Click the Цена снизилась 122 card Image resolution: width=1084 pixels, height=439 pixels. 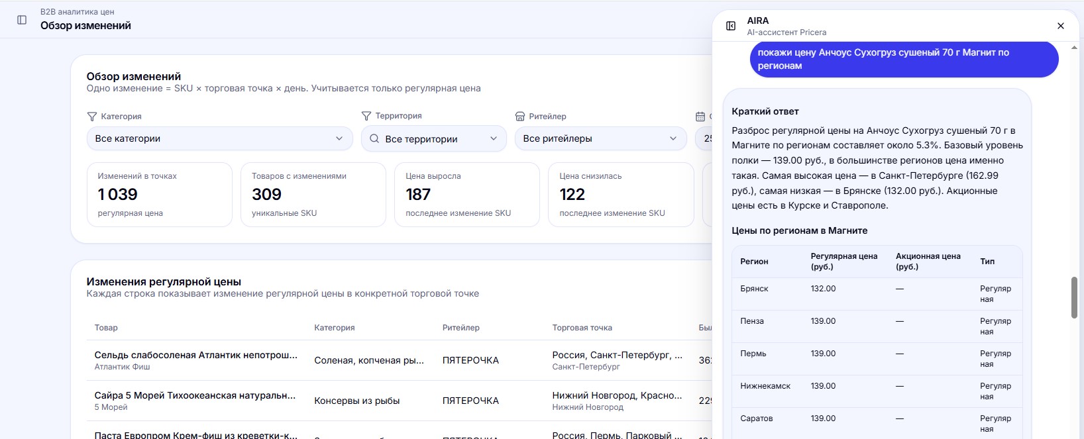point(621,195)
